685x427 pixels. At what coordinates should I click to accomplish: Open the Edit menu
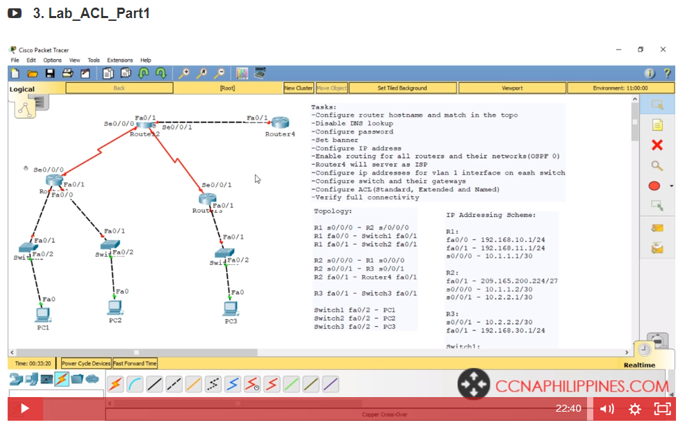(x=31, y=61)
